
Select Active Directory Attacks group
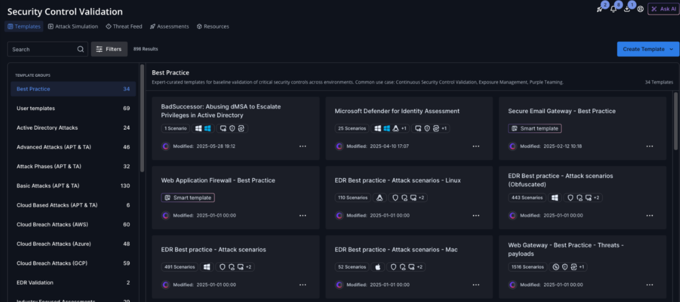point(73,128)
